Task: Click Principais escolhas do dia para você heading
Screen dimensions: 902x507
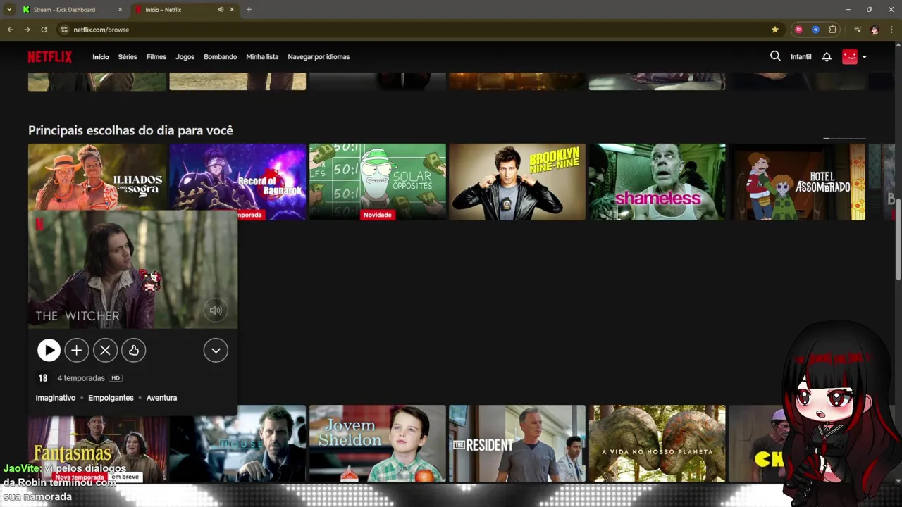Action: (130, 130)
